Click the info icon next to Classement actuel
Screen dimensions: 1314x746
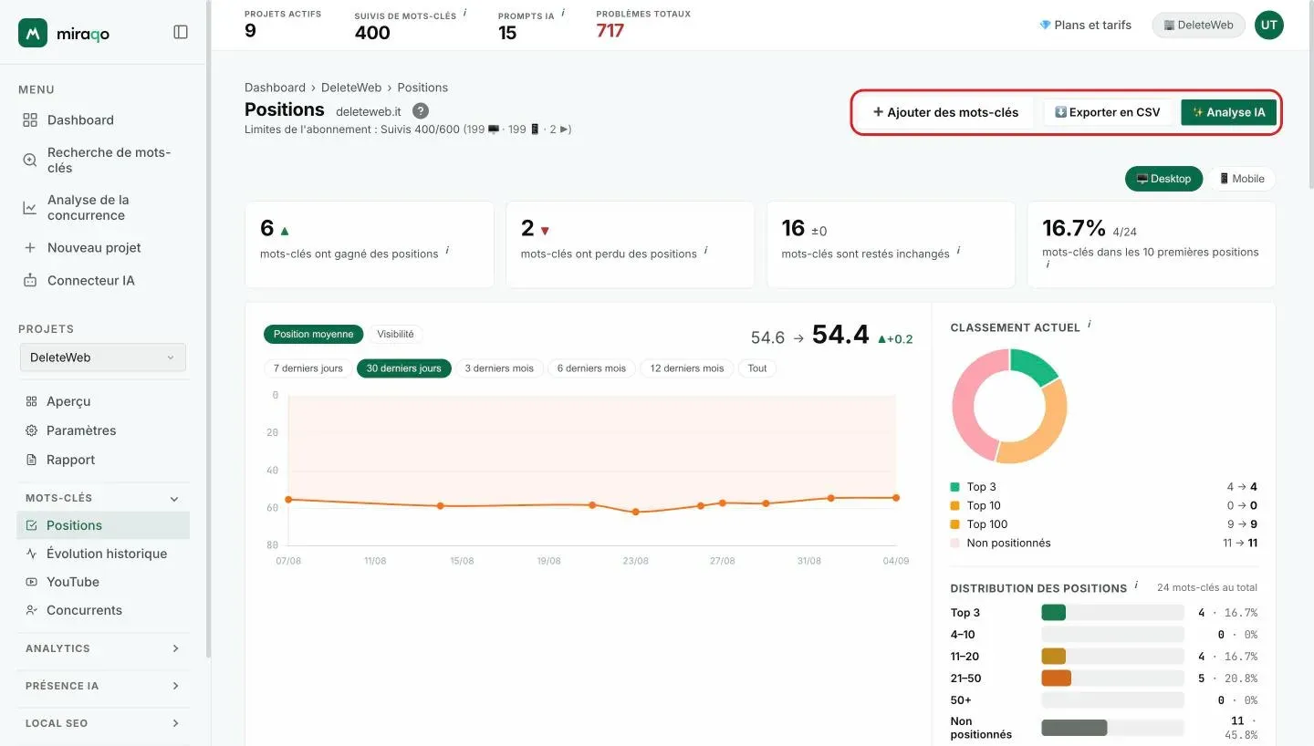tap(1090, 325)
